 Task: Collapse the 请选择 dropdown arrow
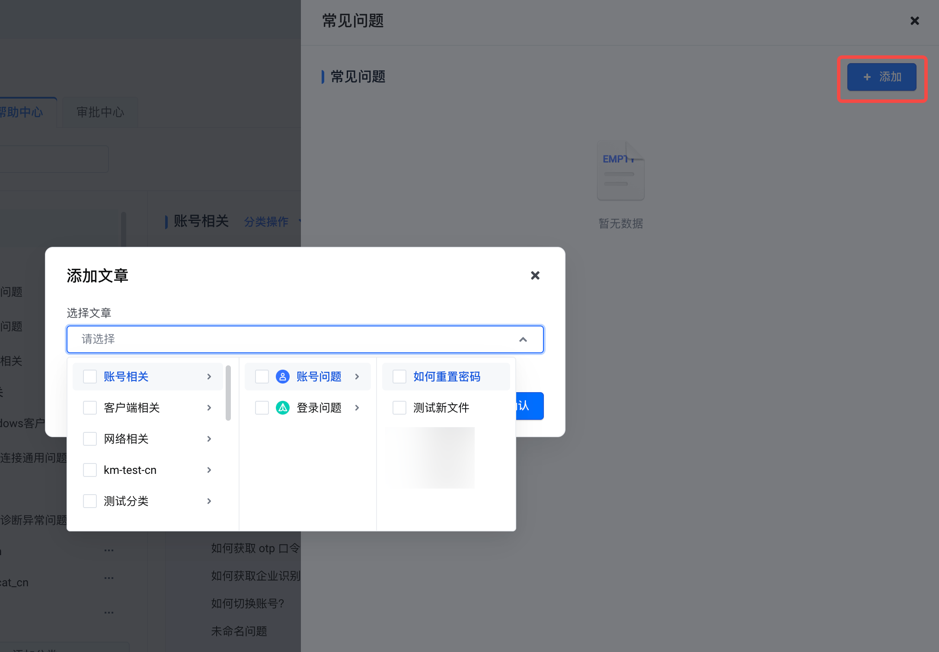tap(523, 339)
